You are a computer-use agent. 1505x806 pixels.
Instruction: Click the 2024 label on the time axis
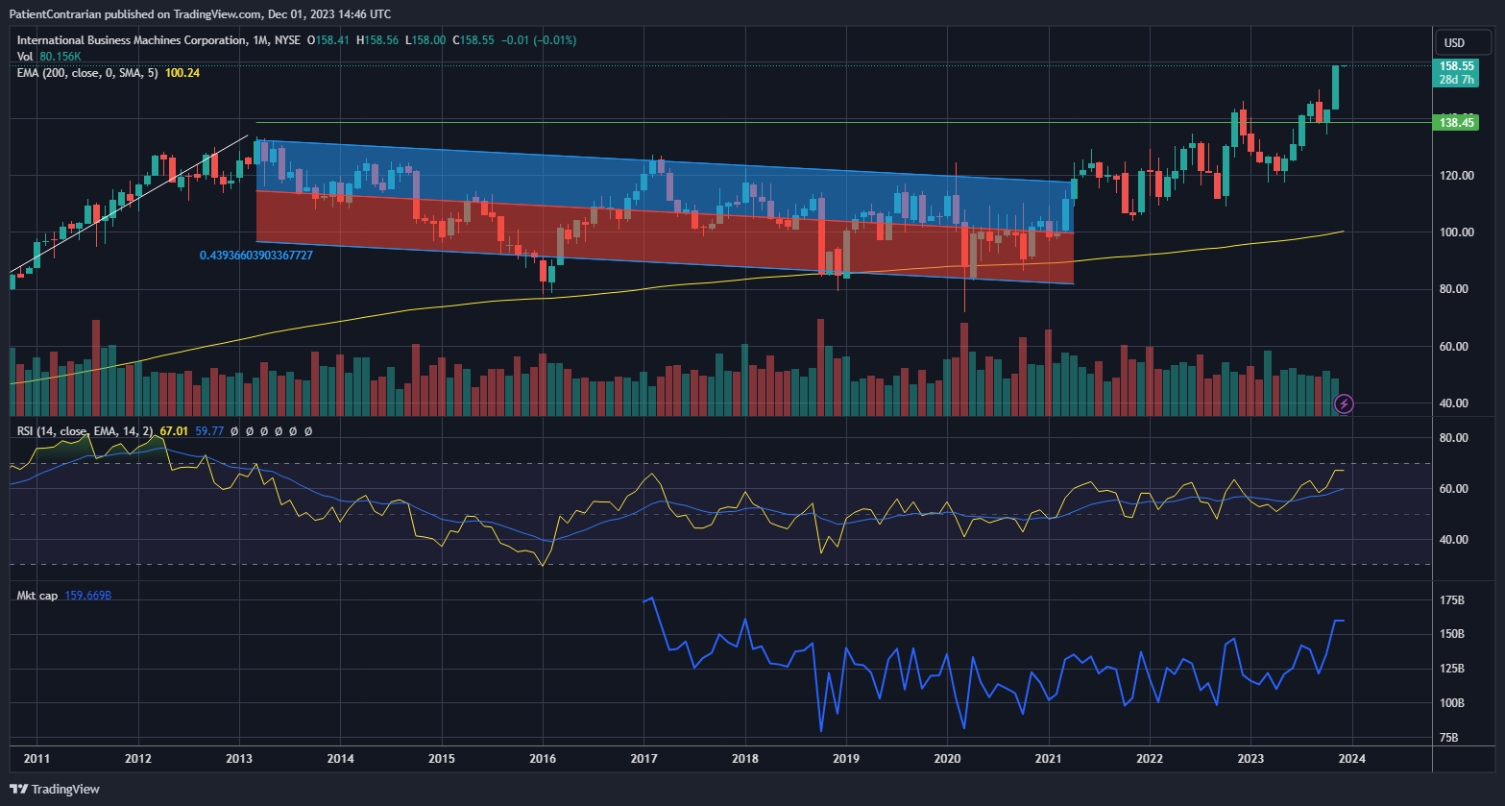click(x=1352, y=759)
